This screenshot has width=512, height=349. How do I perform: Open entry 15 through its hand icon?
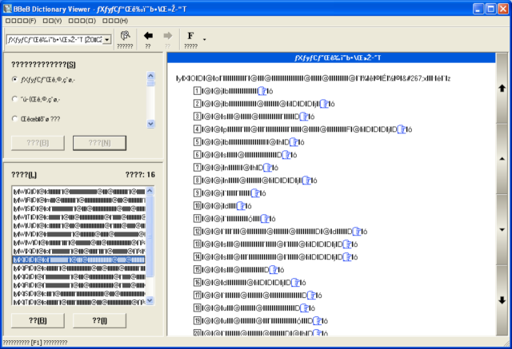(x=274, y=270)
